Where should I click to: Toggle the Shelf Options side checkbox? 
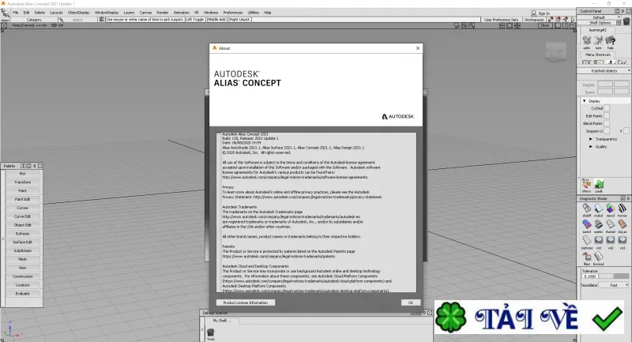[x=619, y=23]
